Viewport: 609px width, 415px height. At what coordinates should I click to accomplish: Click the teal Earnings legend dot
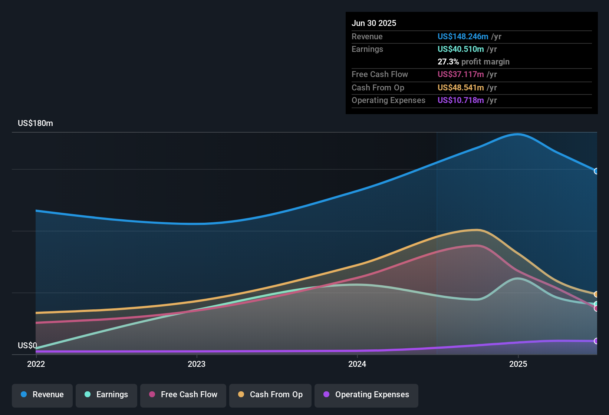87,395
